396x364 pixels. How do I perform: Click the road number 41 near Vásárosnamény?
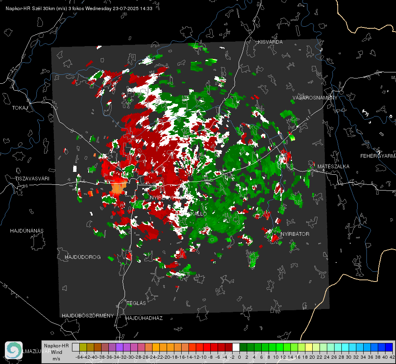(x=308, y=118)
